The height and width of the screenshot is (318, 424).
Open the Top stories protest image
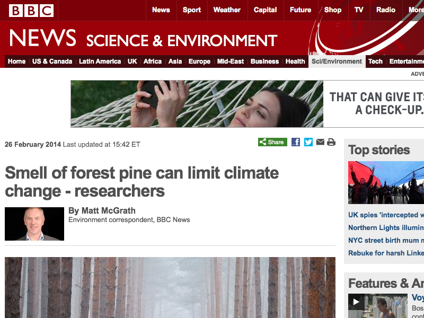pos(386,183)
